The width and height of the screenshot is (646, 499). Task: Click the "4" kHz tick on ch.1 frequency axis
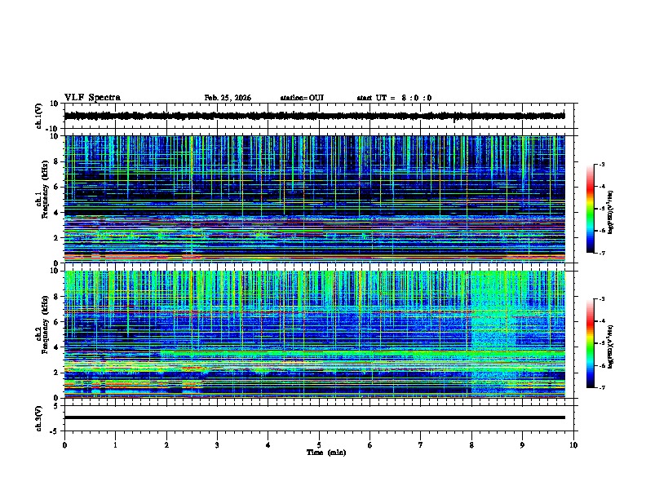point(56,213)
